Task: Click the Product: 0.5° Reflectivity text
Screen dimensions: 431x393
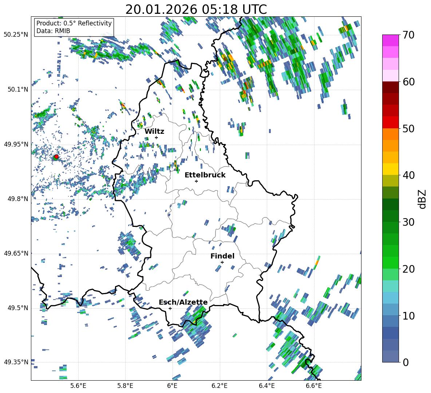Action: 74,23
